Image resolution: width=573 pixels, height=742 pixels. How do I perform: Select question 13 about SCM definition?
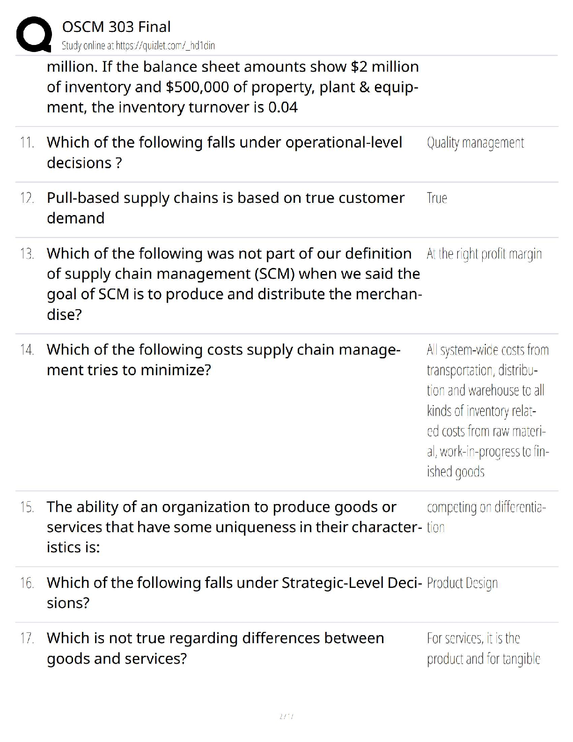point(234,284)
